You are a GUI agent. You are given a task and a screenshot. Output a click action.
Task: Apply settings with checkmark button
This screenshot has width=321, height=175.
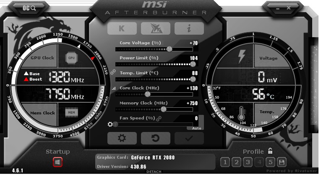coord(189,138)
